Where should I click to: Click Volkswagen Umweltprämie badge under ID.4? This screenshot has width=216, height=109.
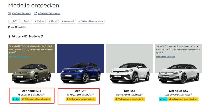81,99
